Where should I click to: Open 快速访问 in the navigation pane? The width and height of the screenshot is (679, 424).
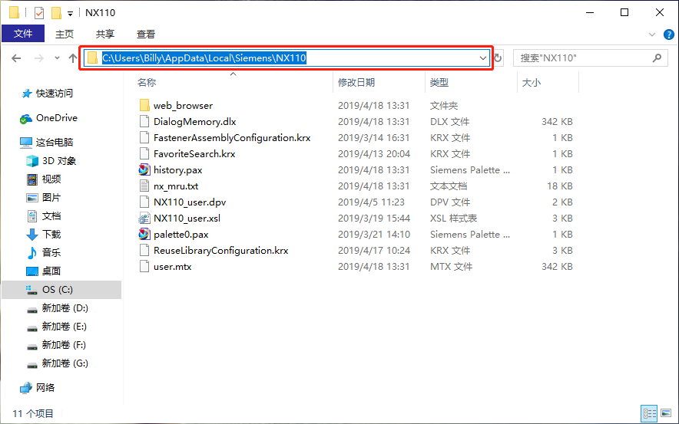click(x=54, y=93)
